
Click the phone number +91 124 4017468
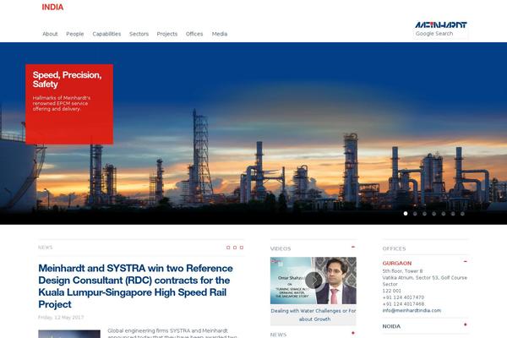(x=404, y=303)
